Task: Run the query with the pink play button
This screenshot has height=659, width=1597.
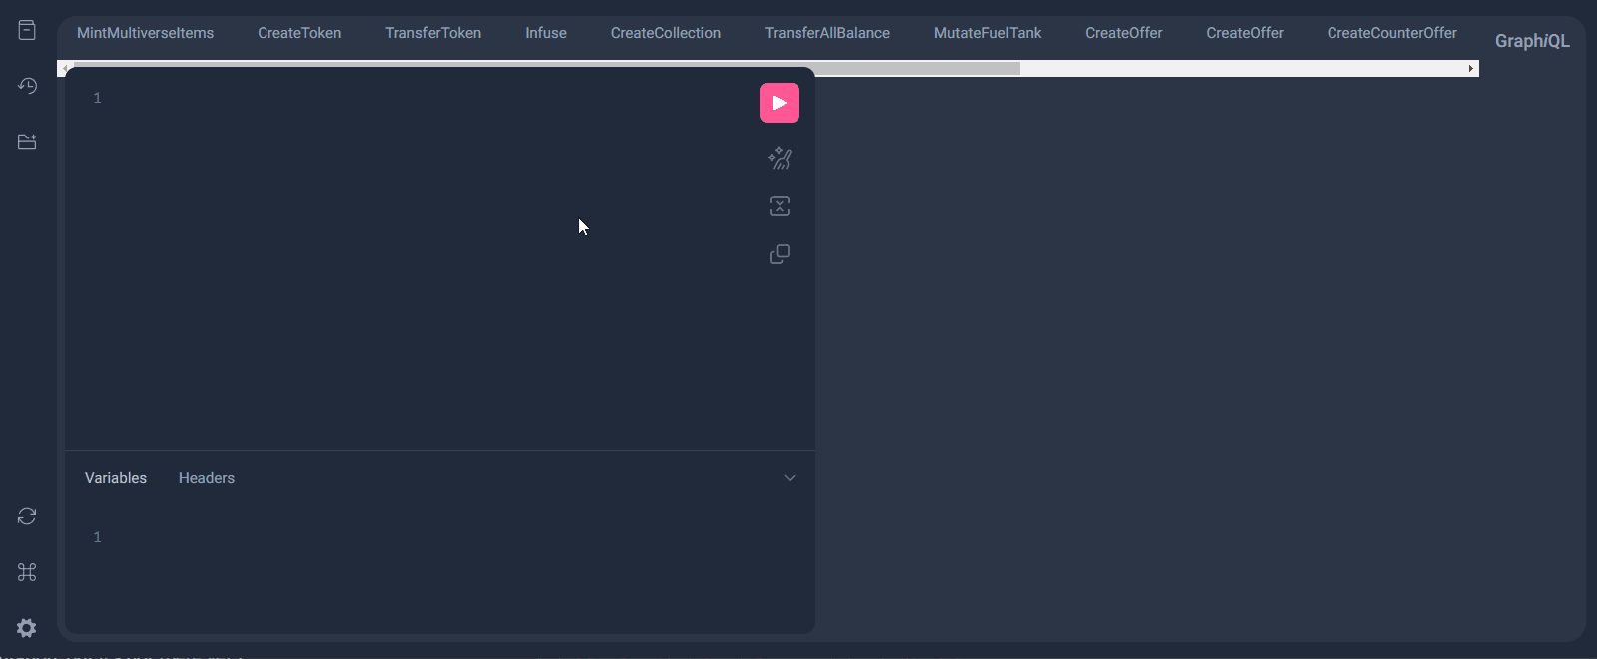Action: coord(780,103)
